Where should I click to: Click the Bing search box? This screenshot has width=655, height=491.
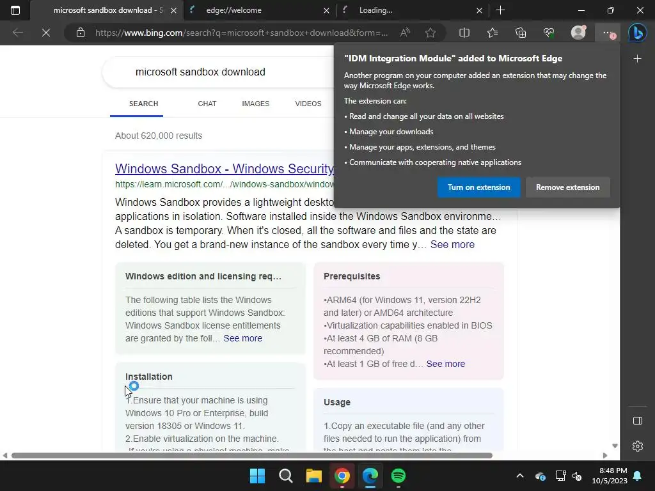click(217, 72)
